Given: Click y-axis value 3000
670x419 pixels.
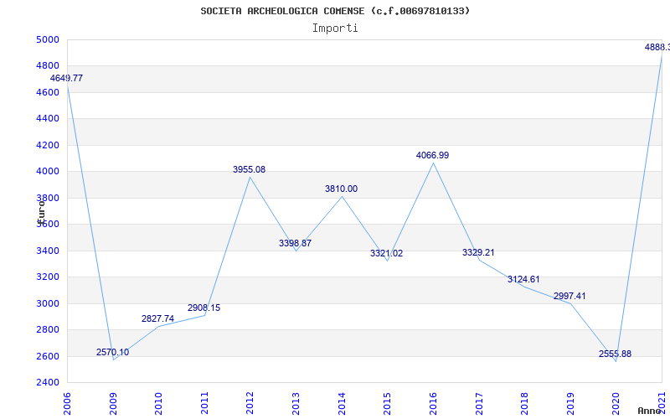Looking at the screenshot, I should [x=47, y=303].
